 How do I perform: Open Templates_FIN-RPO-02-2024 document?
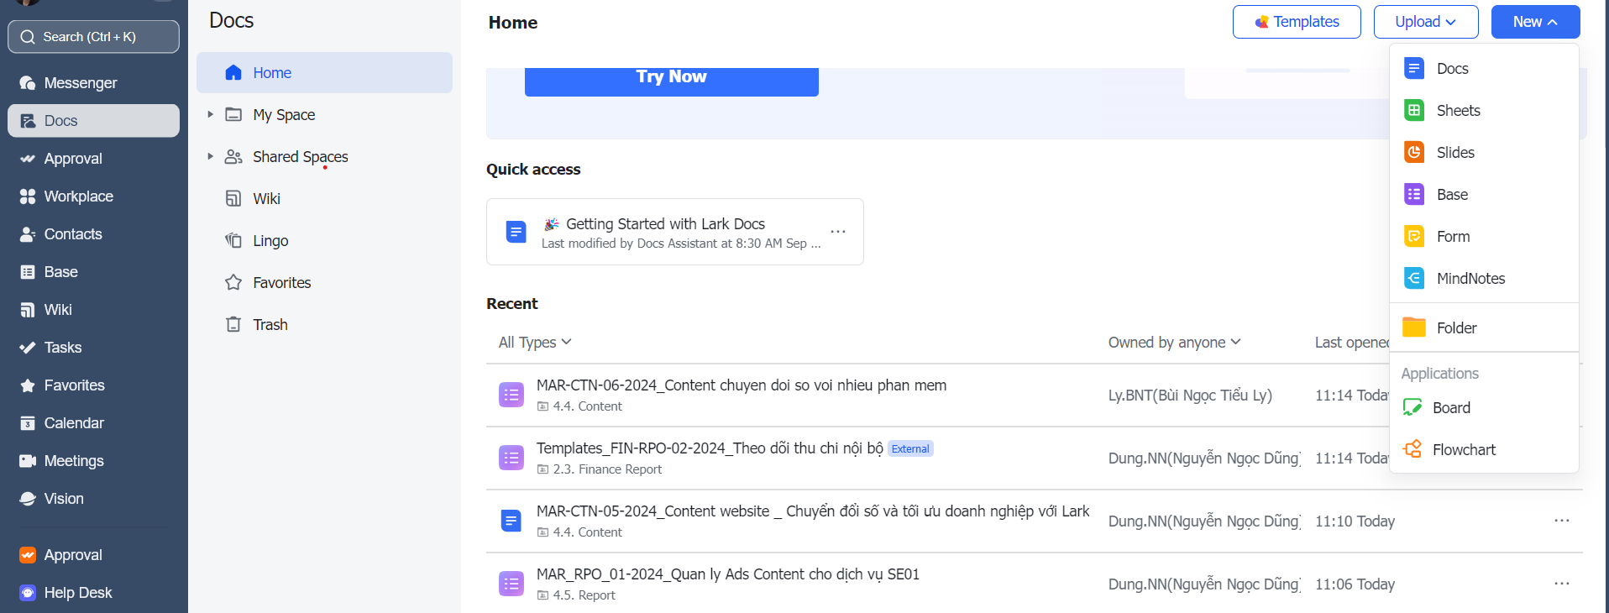click(x=710, y=448)
